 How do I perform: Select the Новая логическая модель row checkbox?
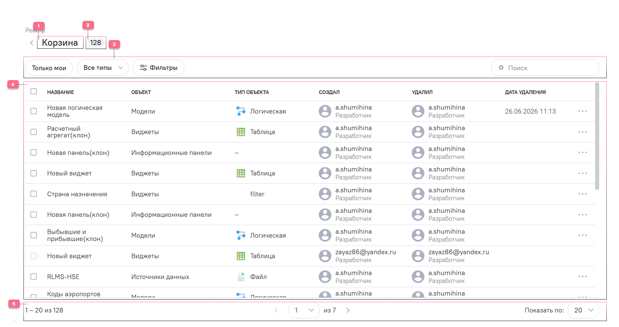click(34, 111)
